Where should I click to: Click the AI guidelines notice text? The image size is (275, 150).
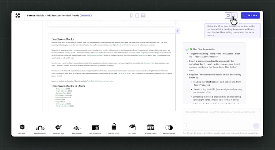221,133
